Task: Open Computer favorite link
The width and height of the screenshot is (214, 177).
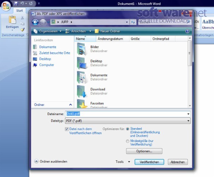Action: coord(47,65)
